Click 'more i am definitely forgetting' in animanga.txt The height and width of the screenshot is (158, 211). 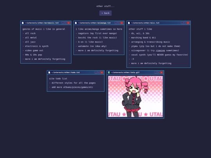97,50
